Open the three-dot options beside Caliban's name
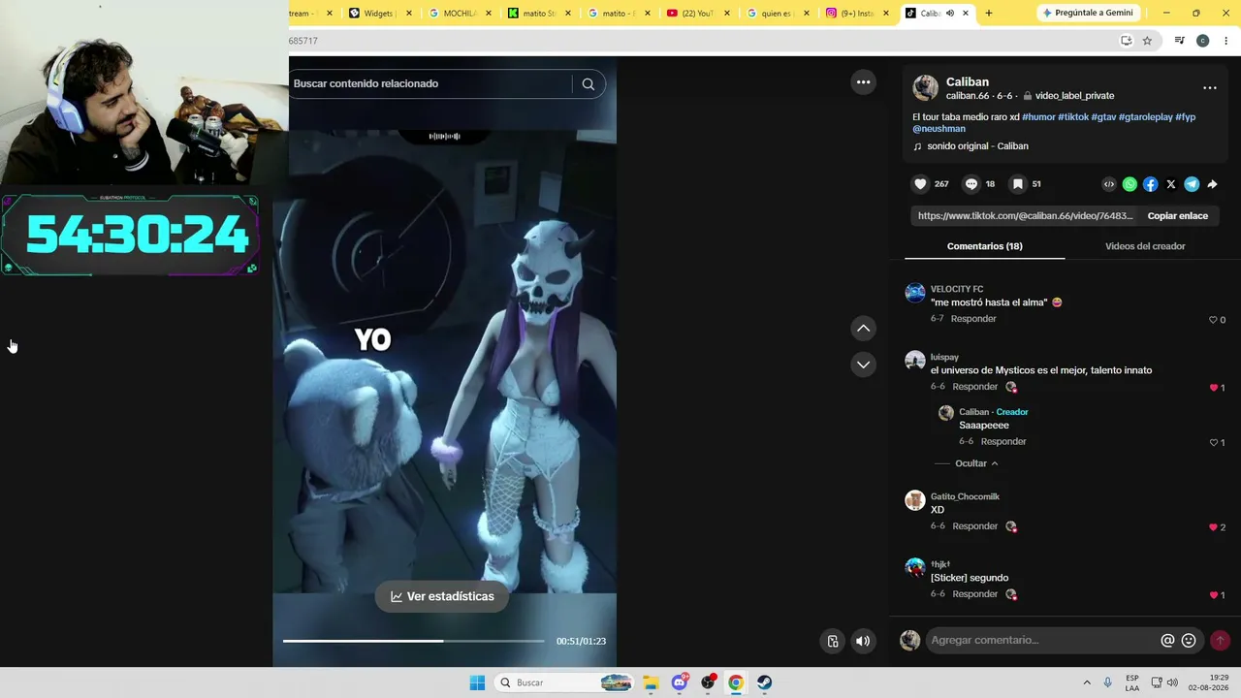Image resolution: width=1241 pixels, height=698 pixels. (x=1209, y=88)
